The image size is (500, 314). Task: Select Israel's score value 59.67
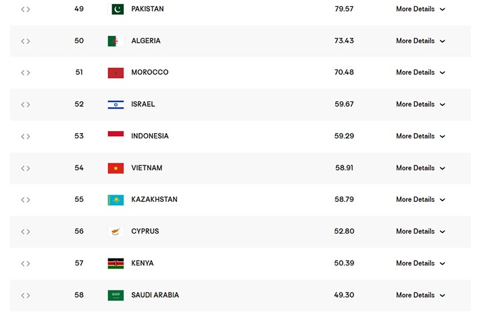[x=344, y=105]
